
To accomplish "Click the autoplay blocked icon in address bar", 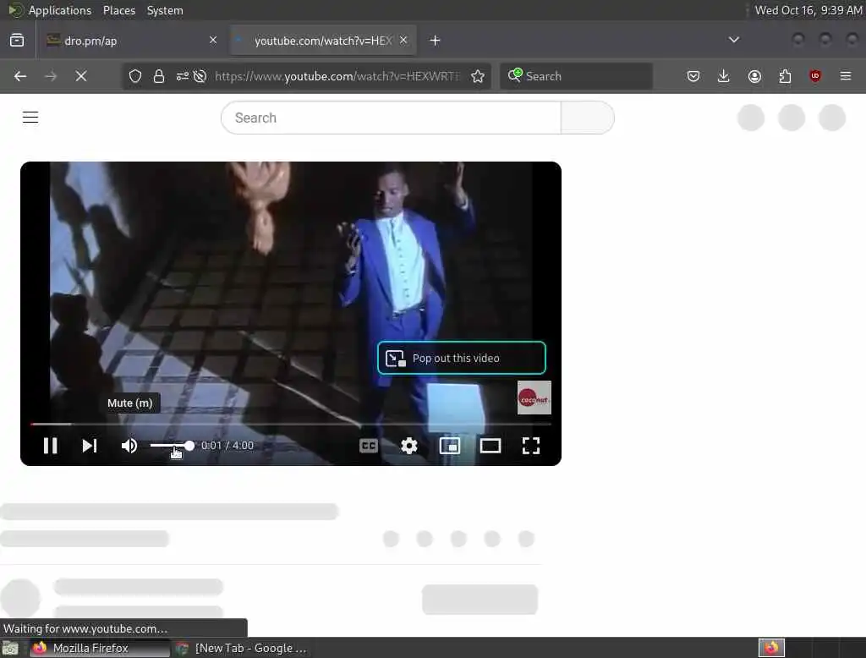I will coord(200,75).
